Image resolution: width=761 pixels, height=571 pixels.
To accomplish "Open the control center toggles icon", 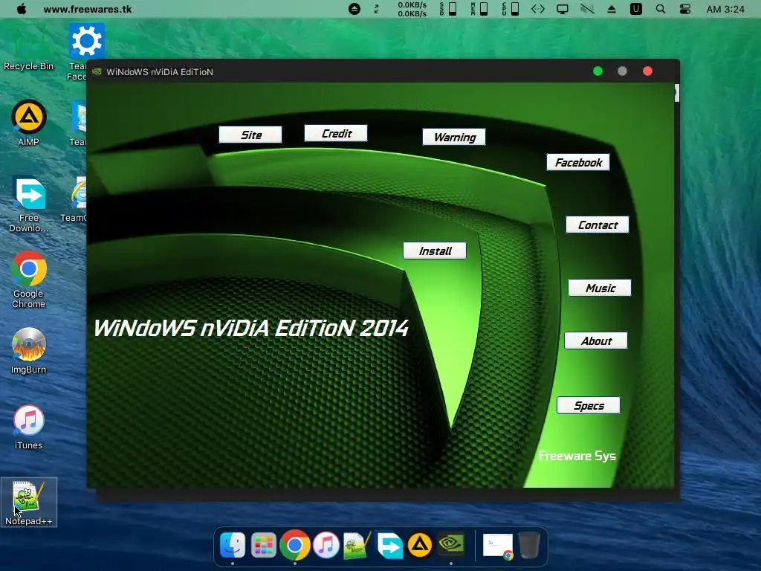I will pos(684,9).
